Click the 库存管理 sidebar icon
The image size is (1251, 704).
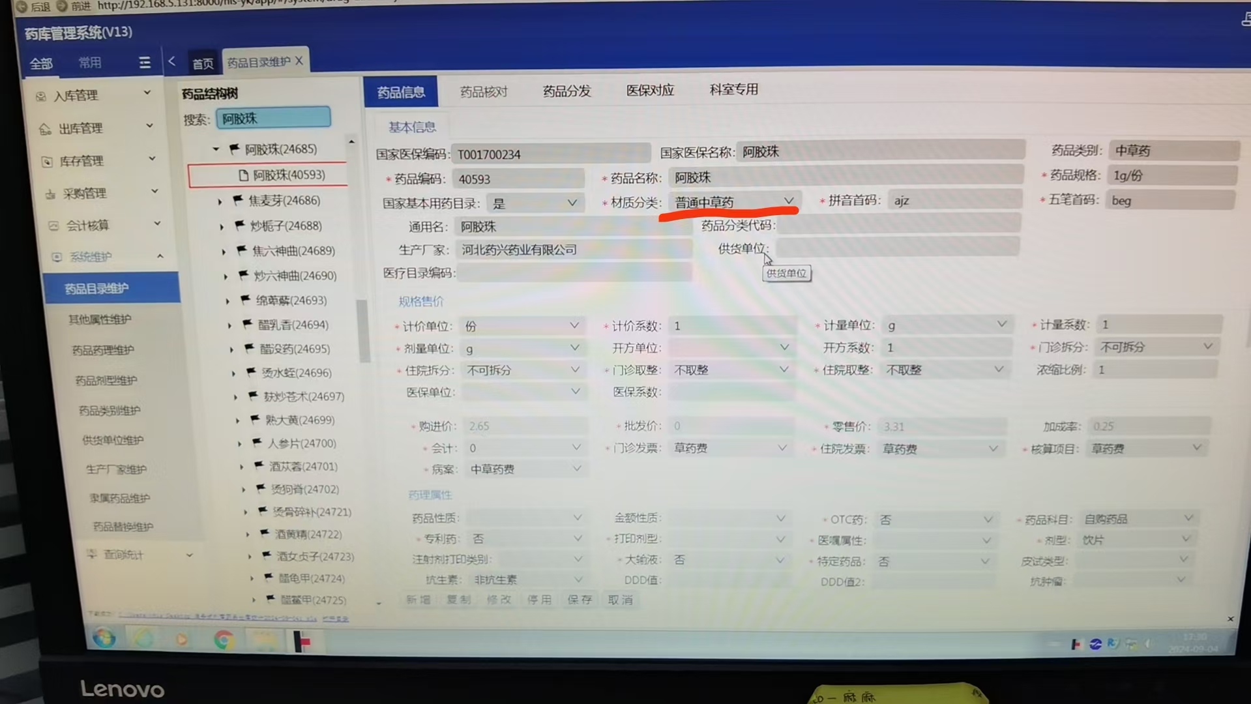47,162
